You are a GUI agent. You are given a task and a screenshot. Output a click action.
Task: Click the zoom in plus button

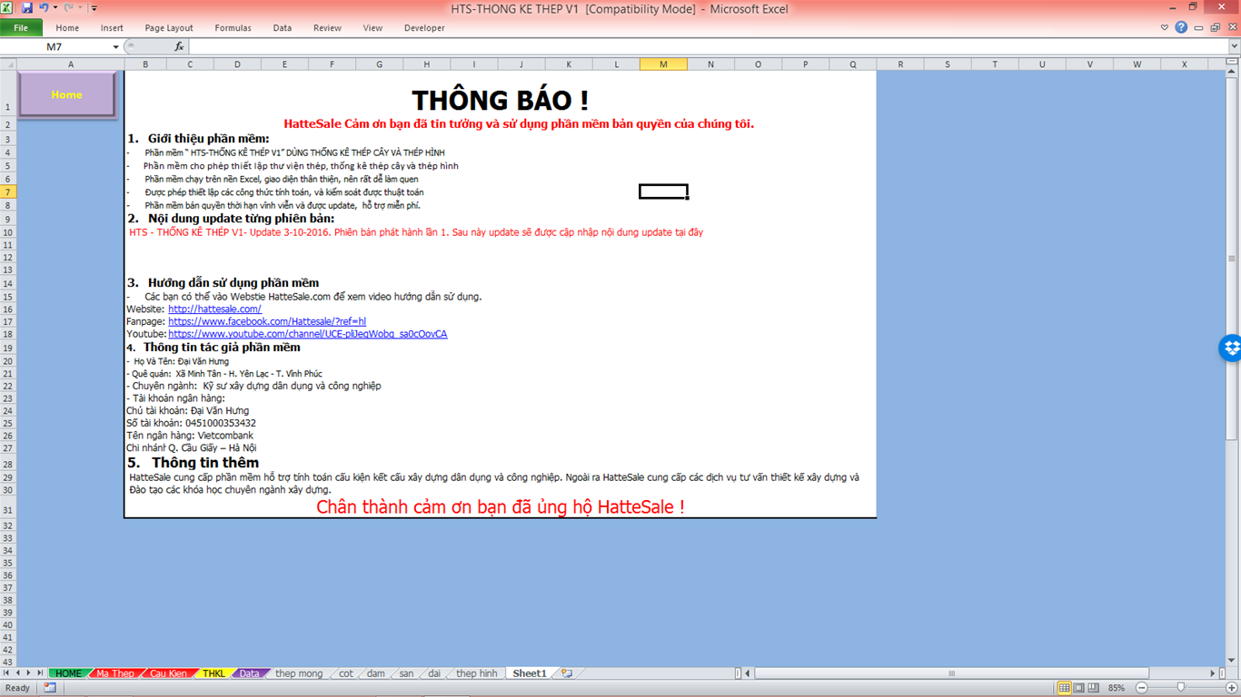tap(1231, 688)
